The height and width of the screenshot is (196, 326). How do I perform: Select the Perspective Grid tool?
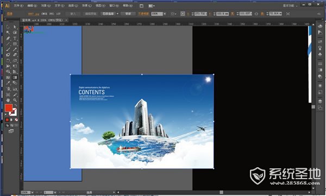[15, 72]
